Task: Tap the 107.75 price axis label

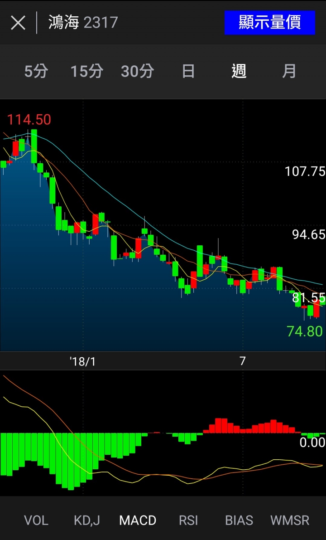Action: click(305, 171)
